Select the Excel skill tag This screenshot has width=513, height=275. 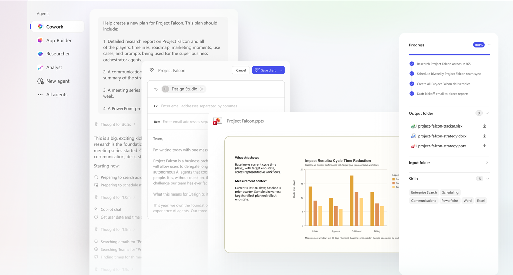point(481,201)
